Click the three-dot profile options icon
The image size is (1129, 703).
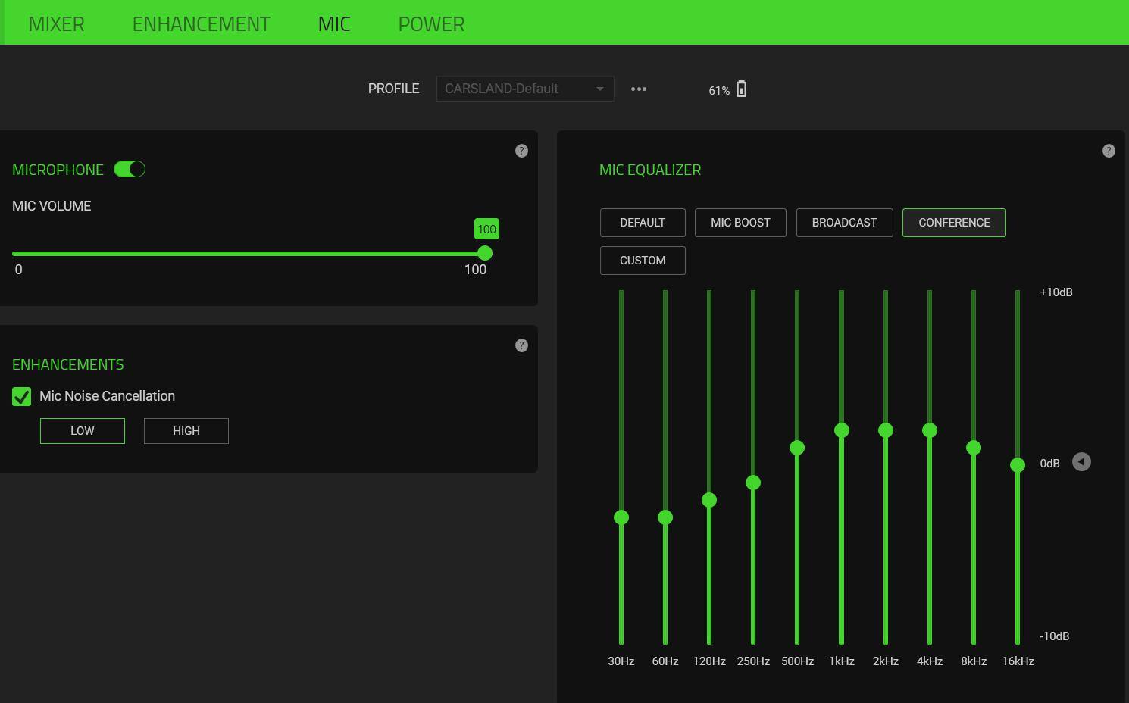[639, 89]
